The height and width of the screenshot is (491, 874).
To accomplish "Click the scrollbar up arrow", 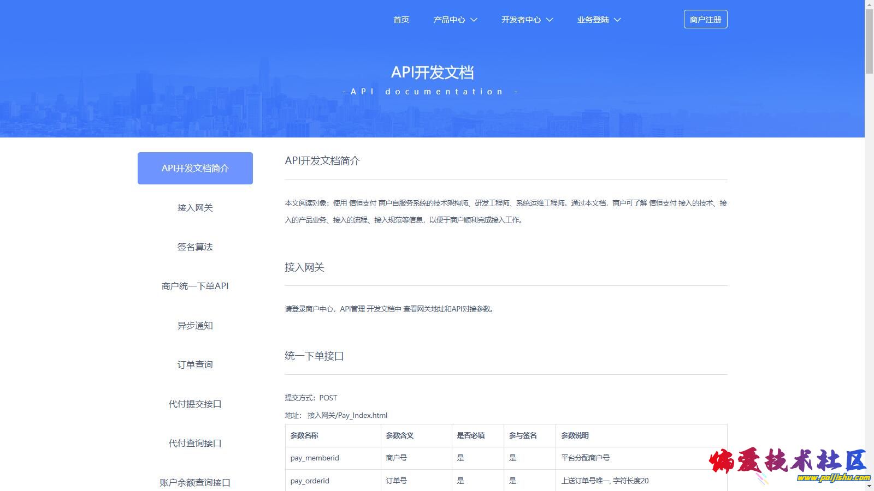I will click(869, 4).
